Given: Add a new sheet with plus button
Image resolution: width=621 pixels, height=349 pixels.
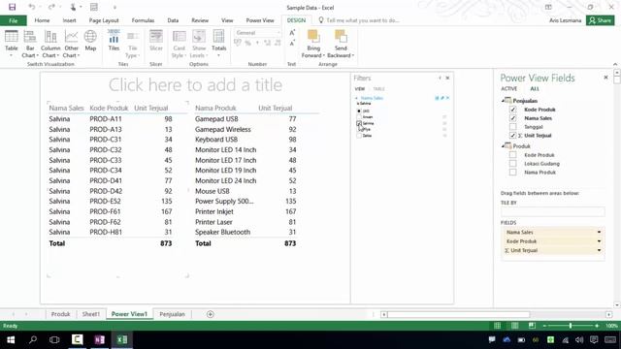Looking at the screenshot, I should tap(211, 314).
